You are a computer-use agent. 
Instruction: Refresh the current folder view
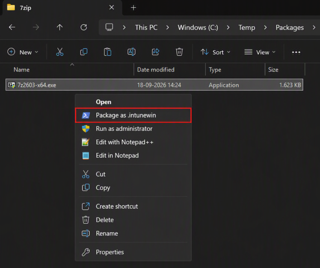(x=84, y=27)
